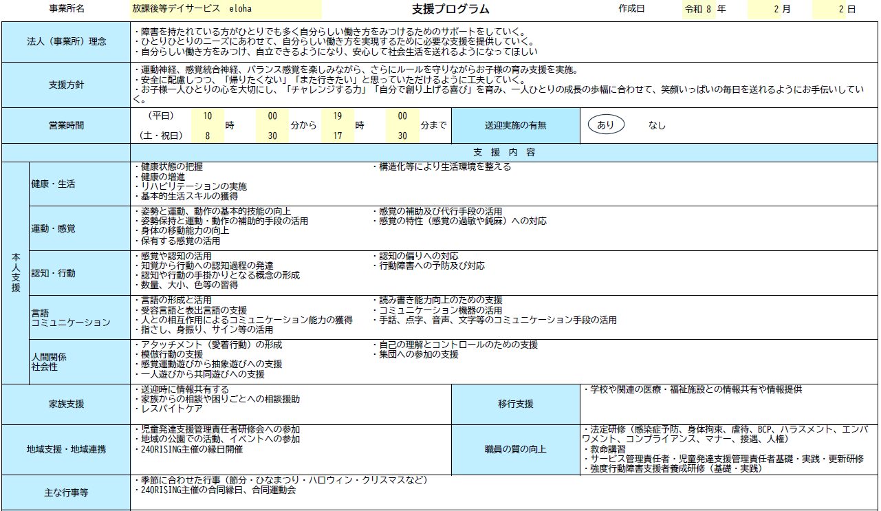Click the weekday opening hour field showing 10
The width and height of the screenshot is (881, 511).
click(x=206, y=116)
